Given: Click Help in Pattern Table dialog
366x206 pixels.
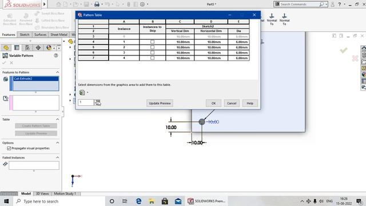Looking at the screenshot, I should [x=250, y=103].
